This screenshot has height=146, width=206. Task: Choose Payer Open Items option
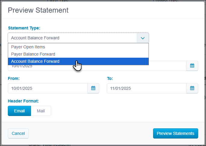click(x=78, y=47)
